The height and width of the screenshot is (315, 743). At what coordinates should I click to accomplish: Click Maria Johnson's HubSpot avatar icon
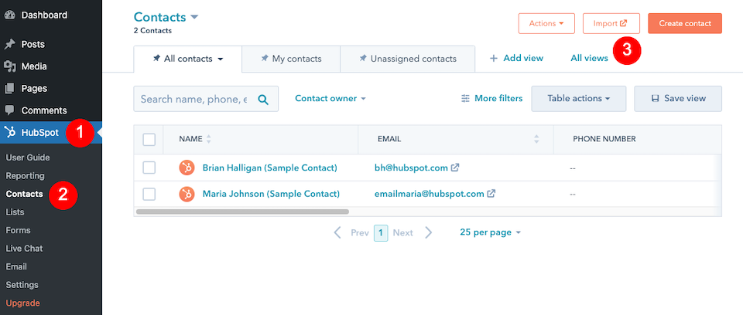pos(187,194)
